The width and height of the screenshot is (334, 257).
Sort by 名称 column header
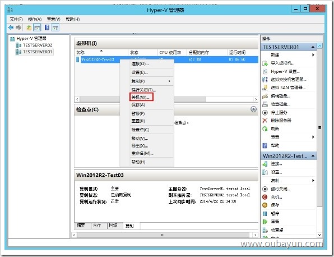point(101,53)
